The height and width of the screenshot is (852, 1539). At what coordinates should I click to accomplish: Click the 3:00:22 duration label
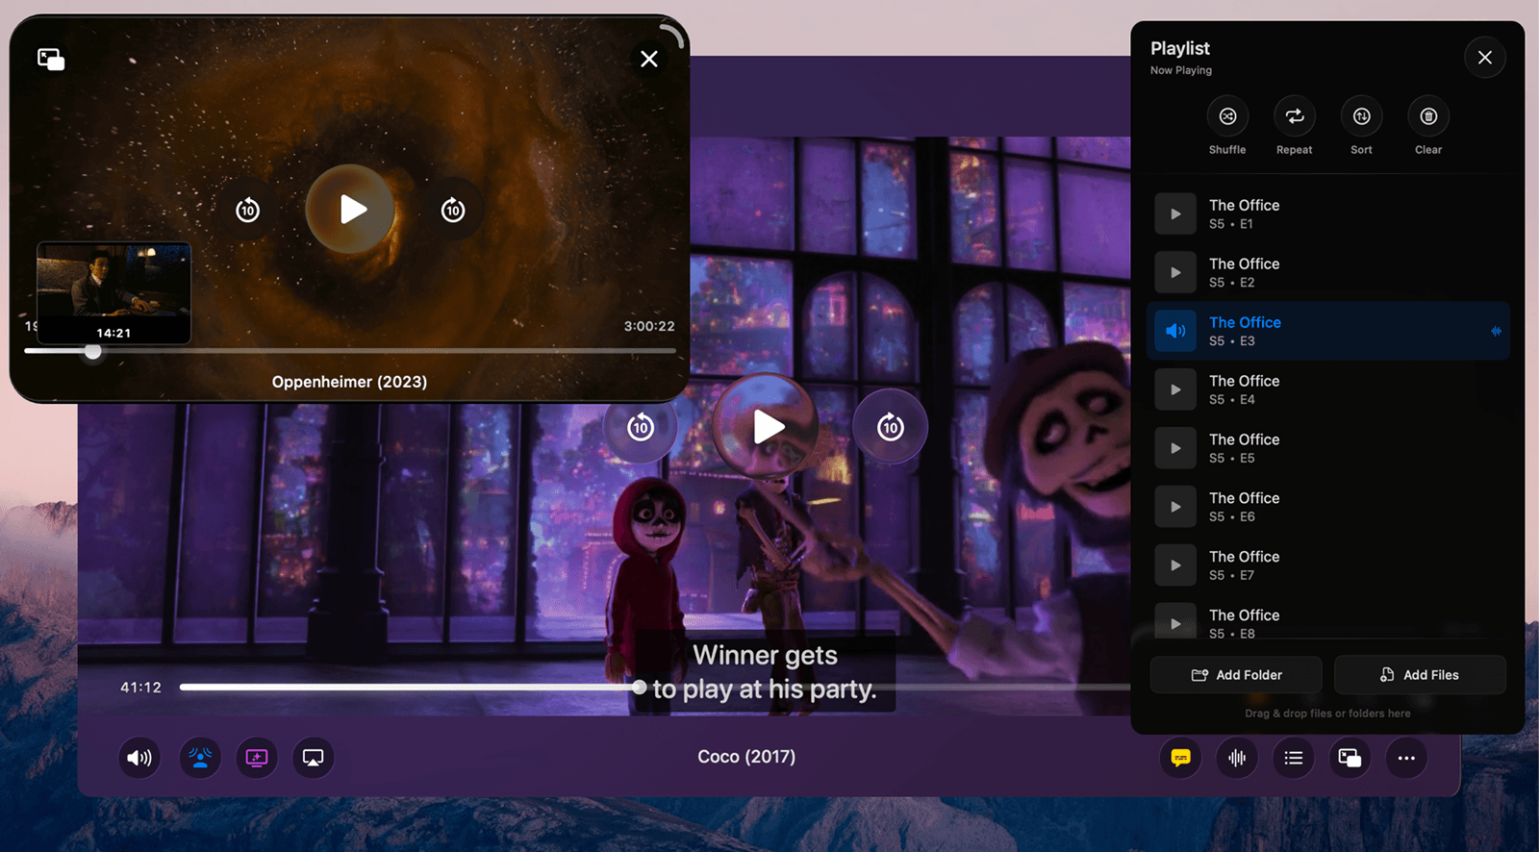(649, 326)
